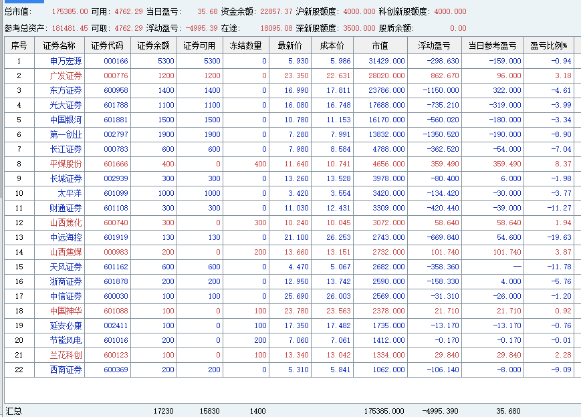Sort by 证券名称 column header
This screenshot has width=581, height=417.
point(60,46)
